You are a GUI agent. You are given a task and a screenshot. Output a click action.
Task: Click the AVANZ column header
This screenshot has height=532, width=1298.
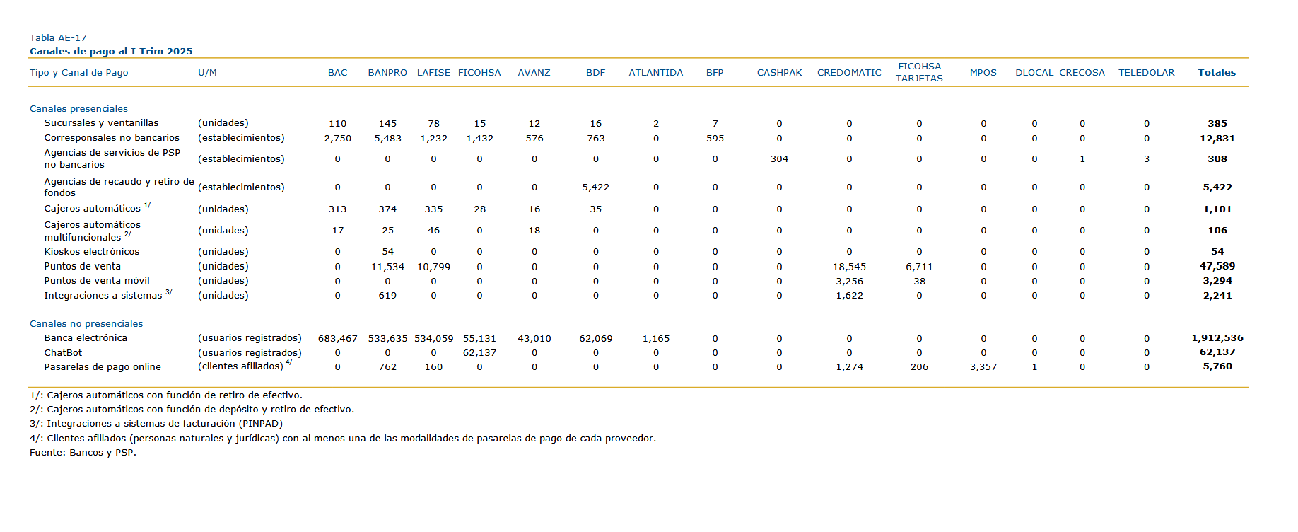[x=534, y=73]
